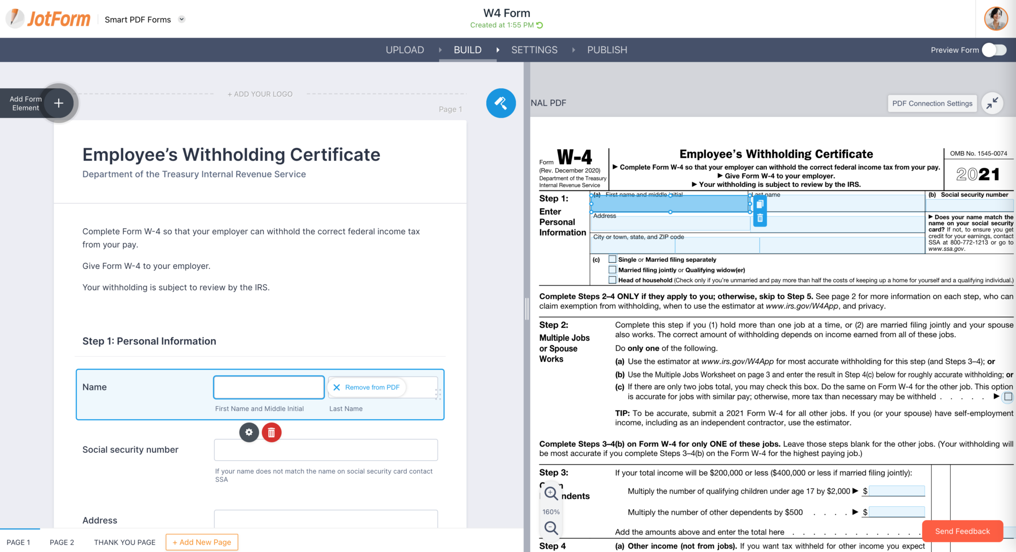Image resolution: width=1016 pixels, height=552 pixels.
Task: Click the Add Form Element plus icon
Action: 59,103
